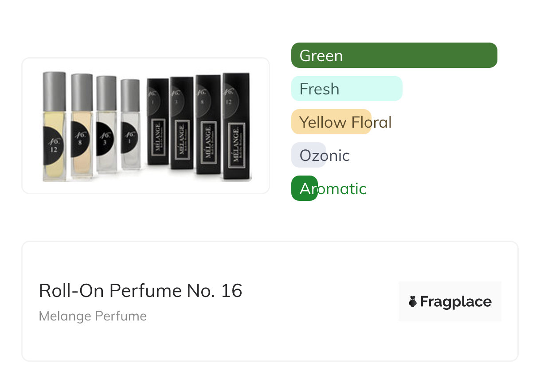Select the Ozonic accord bar

click(309, 155)
